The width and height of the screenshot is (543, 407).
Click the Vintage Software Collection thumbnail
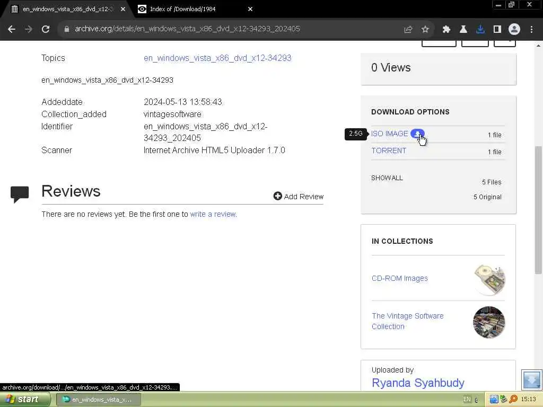point(489,322)
